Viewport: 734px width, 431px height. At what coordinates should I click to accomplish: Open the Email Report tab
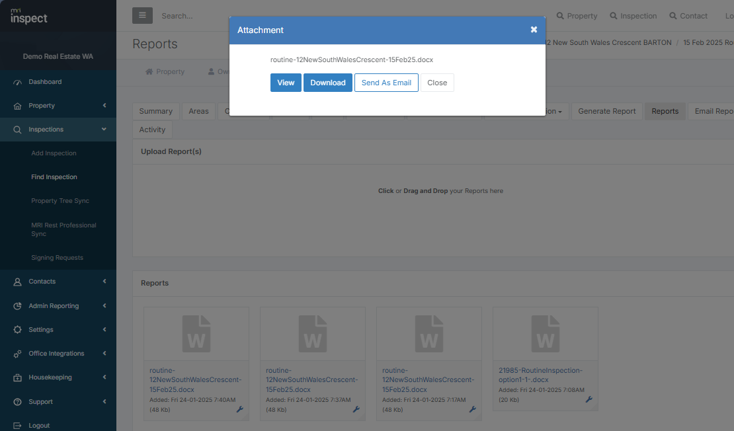(711, 111)
